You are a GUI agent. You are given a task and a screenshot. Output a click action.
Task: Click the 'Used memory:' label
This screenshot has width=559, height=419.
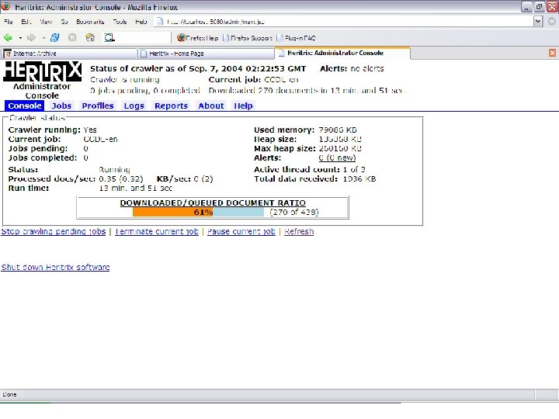284,130
